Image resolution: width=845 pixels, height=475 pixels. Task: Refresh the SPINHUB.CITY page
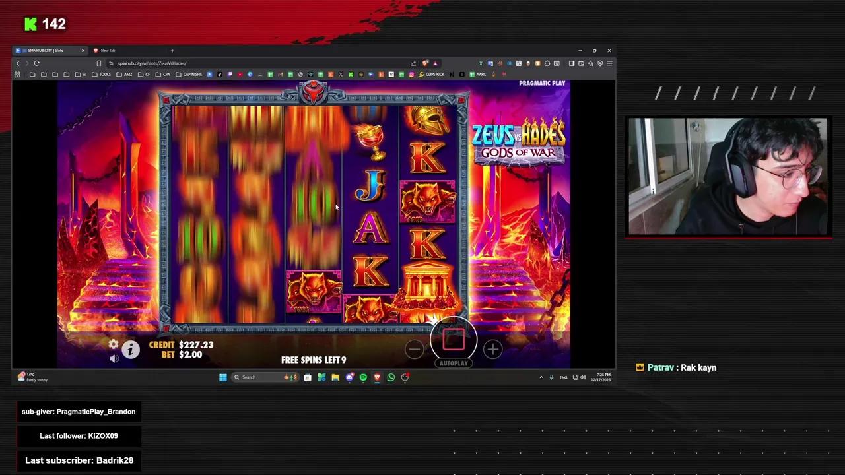37,63
